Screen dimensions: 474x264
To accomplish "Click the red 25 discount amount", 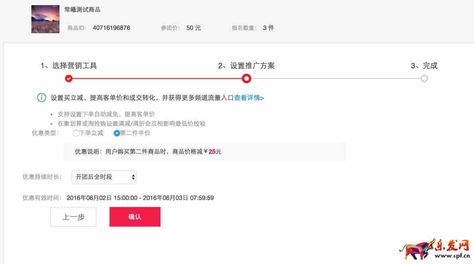I will coord(212,152).
